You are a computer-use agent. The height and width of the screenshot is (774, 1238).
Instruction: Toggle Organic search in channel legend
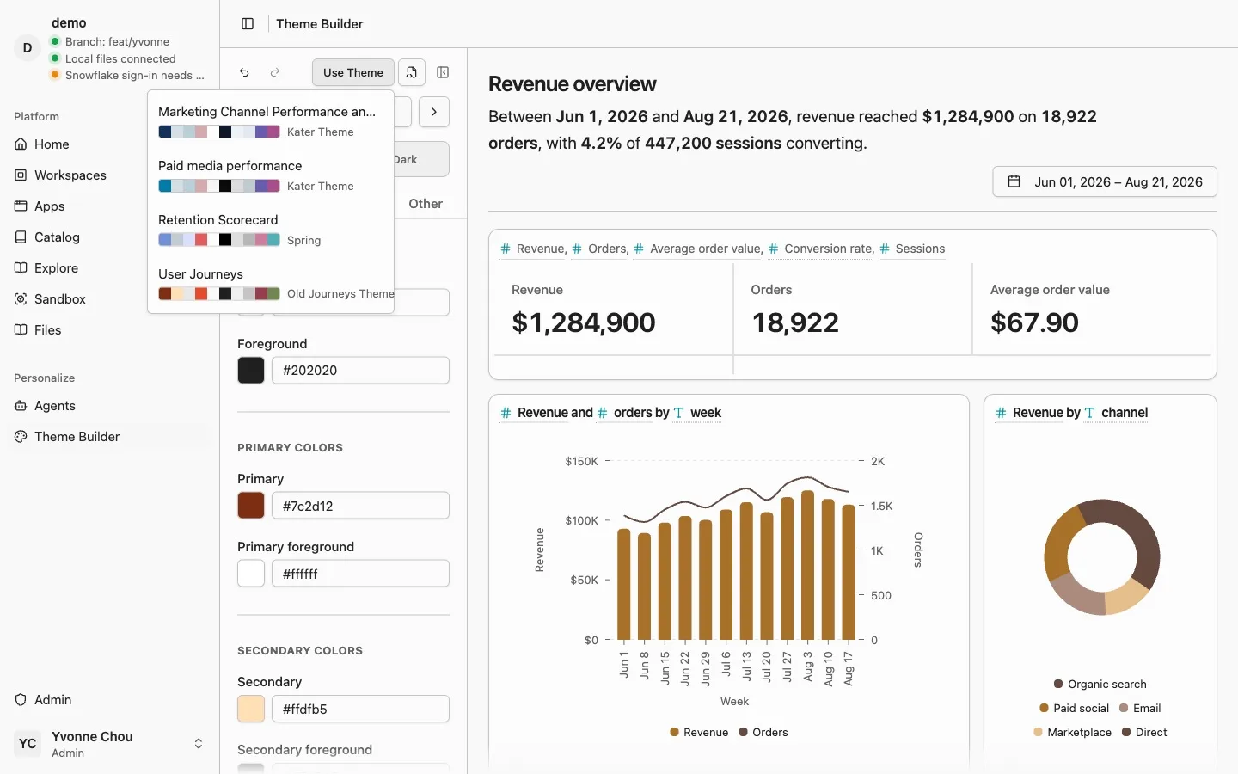tap(1100, 685)
